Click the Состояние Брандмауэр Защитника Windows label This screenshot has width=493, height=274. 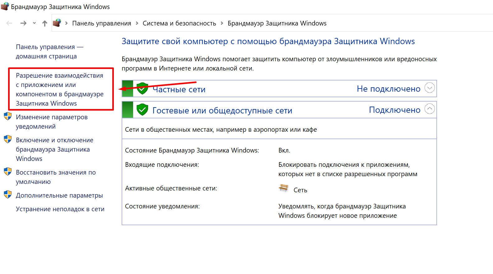(x=192, y=150)
